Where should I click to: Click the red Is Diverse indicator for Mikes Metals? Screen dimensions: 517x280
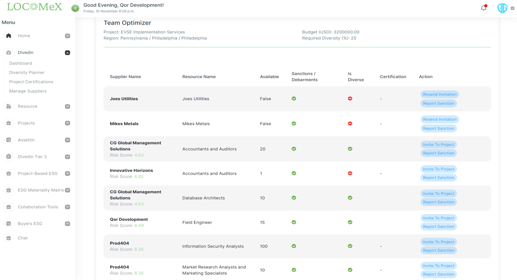[x=349, y=123]
